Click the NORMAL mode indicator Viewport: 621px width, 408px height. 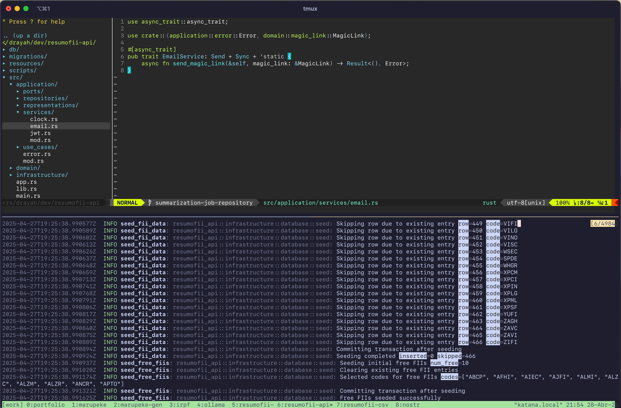127,203
